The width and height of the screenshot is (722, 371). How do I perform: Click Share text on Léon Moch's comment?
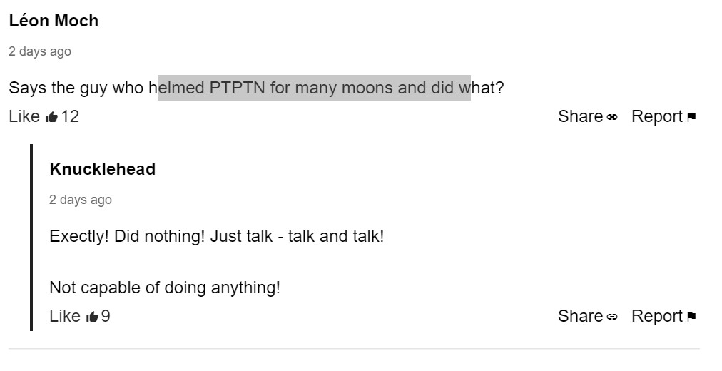580,116
